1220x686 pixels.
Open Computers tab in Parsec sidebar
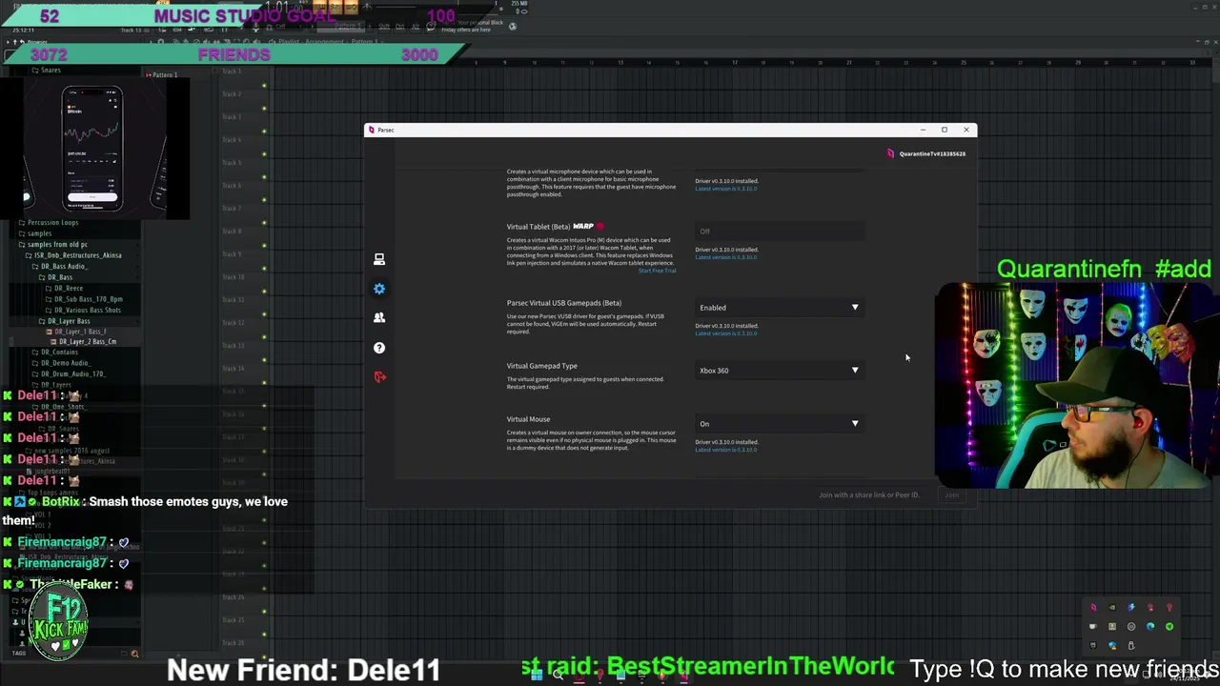point(379,259)
